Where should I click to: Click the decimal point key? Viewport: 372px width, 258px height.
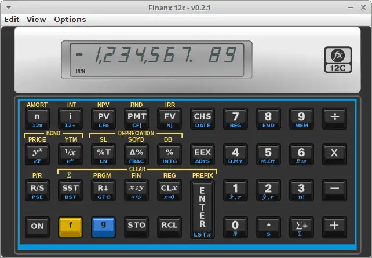(x=268, y=227)
